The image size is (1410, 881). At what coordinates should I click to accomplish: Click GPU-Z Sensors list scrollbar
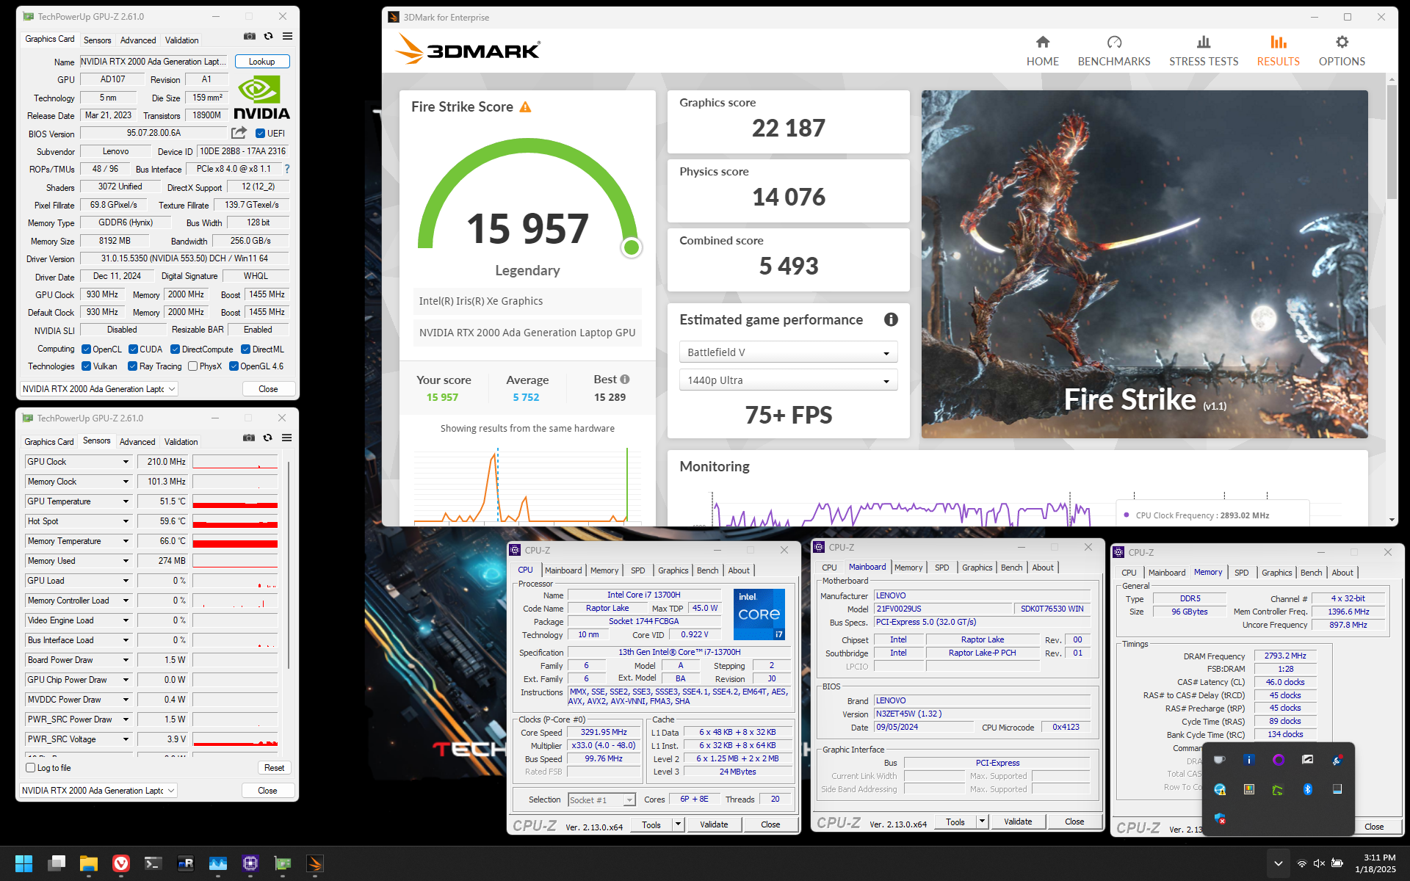click(x=289, y=565)
